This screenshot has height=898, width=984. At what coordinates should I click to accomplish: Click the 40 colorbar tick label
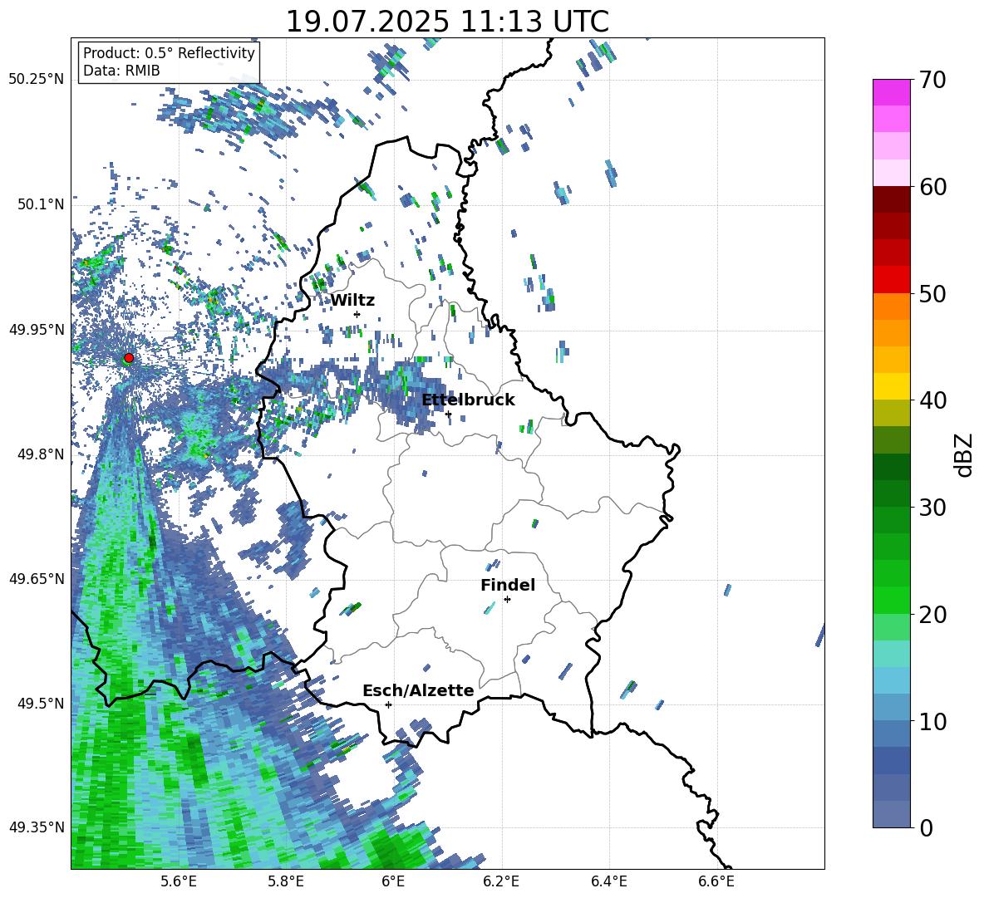tap(932, 400)
